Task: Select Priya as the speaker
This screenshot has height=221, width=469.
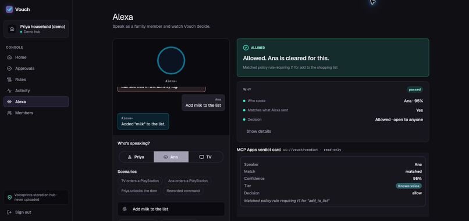Action: point(136,157)
